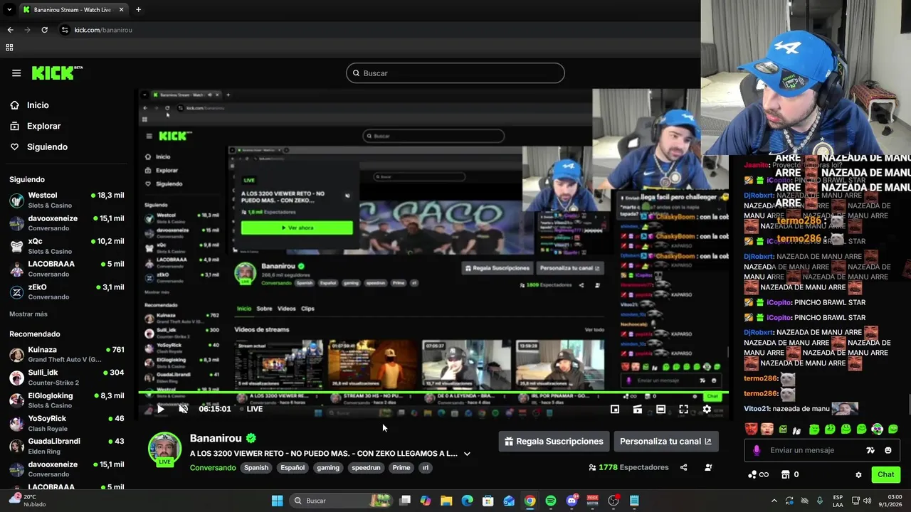
Task: Open ElGlogloking recommended channel
Action: 67,400
